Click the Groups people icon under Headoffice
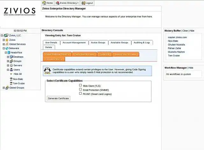 point(11,61)
